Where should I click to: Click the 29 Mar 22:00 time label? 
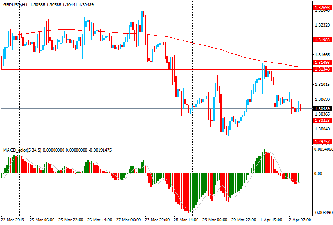(x=244, y=220)
